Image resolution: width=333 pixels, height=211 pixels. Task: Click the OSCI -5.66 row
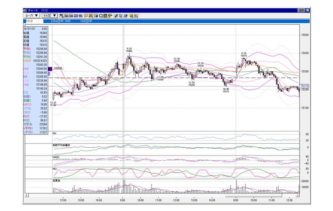coord(35,112)
